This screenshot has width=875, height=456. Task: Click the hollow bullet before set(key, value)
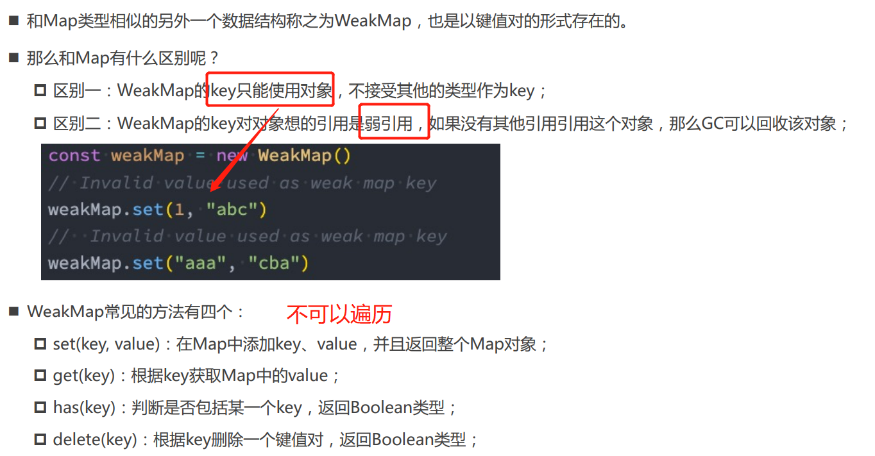click(40, 344)
